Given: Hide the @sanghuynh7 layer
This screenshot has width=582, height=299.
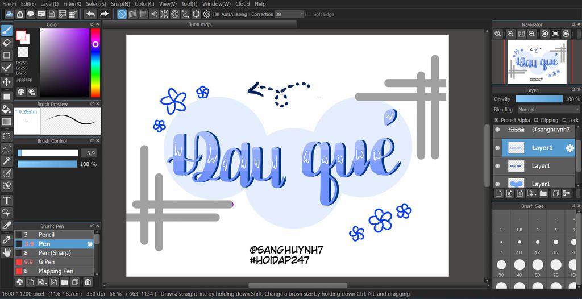Looking at the screenshot, I should (497, 130).
